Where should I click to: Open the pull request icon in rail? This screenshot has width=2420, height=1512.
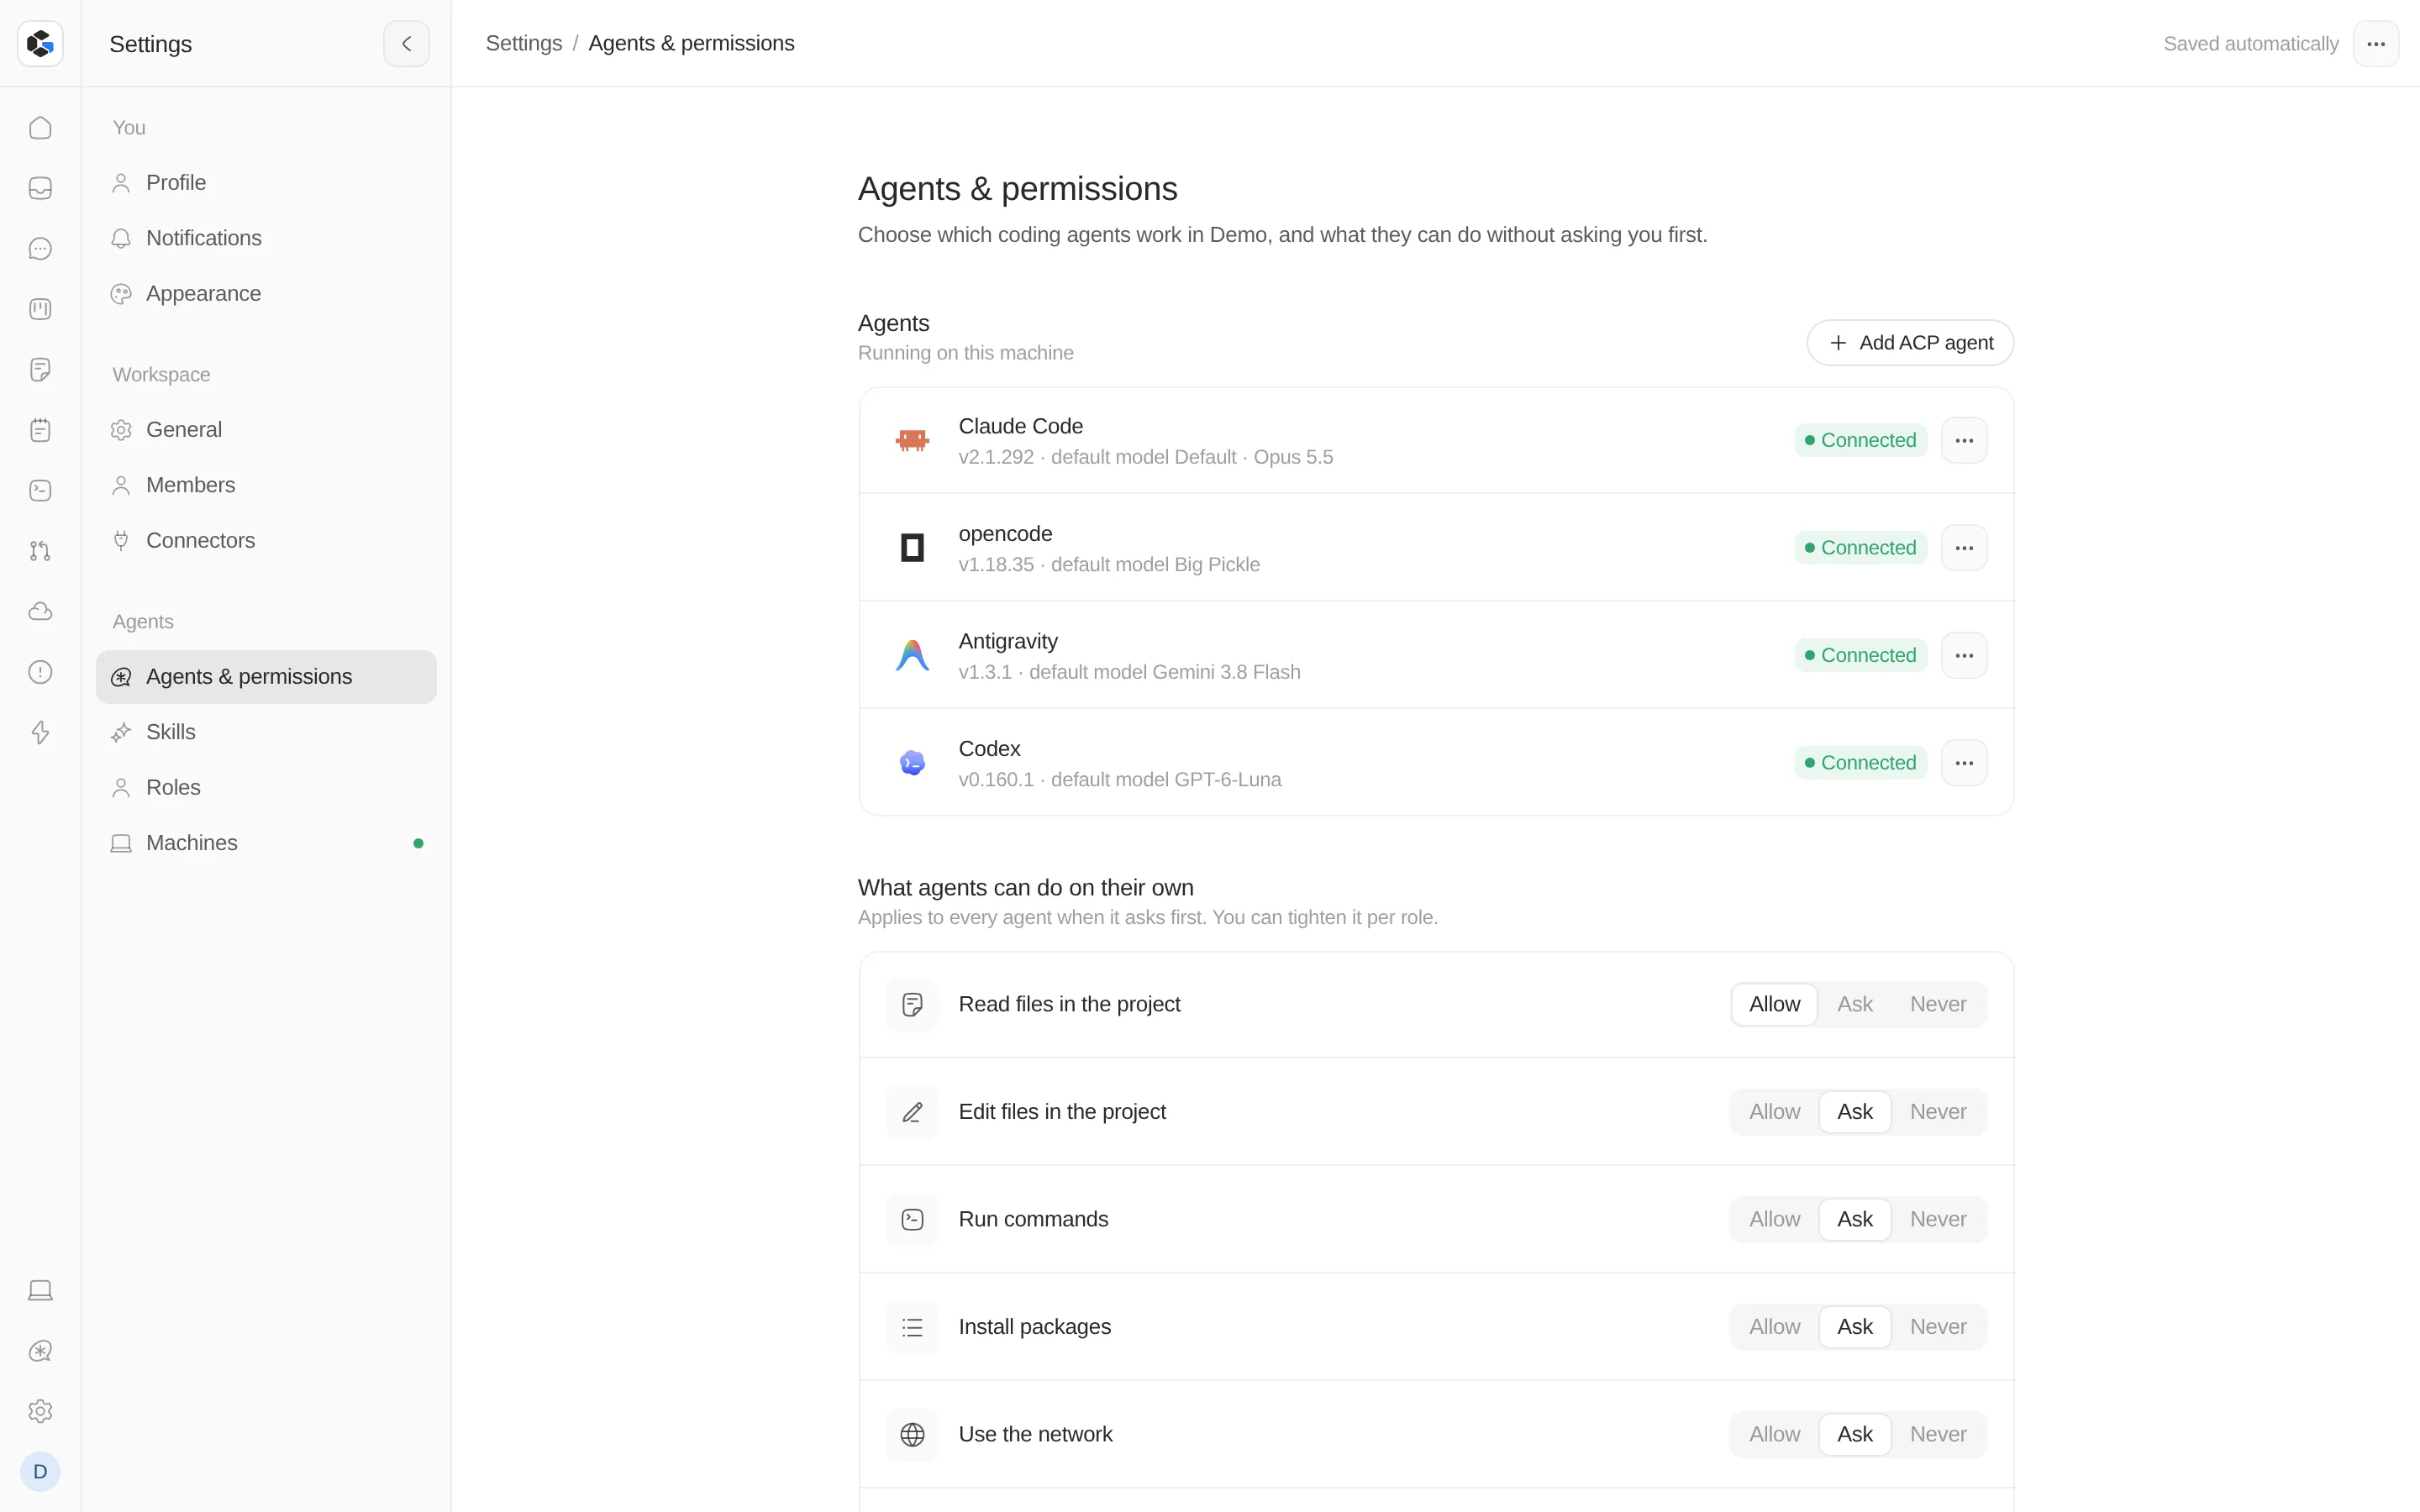(x=40, y=551)
